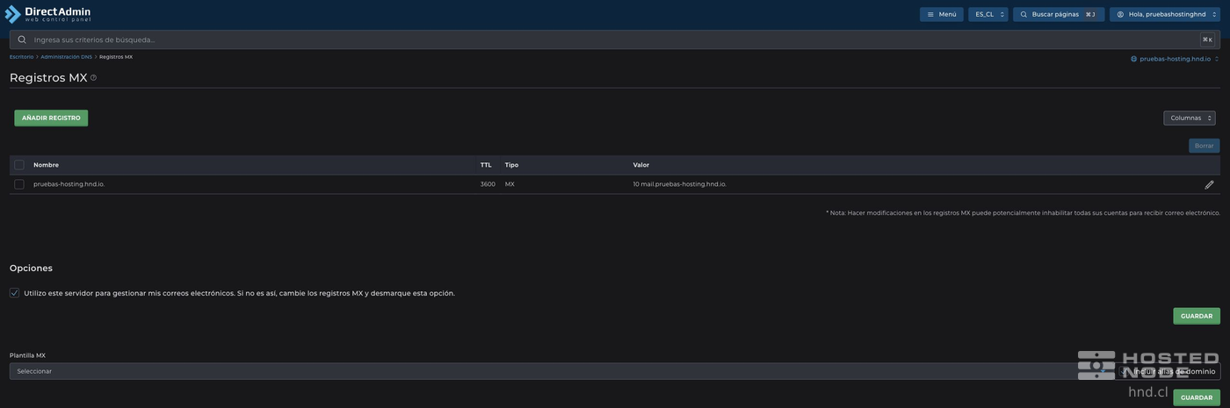Check the pruebas-hosting.hnd.io record row checkbox
This screenshot has width=1230, height=408.
[19, 184]
